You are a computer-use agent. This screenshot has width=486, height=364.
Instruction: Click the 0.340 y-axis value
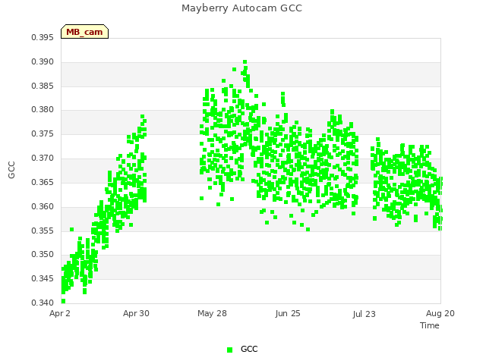click(x=43, y=303)
